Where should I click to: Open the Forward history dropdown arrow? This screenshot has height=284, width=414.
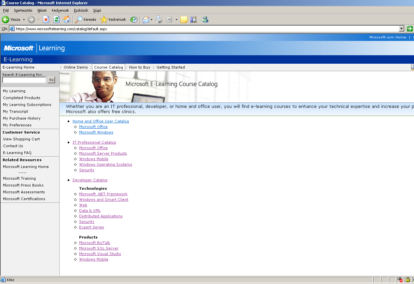(x=38, y=19)
